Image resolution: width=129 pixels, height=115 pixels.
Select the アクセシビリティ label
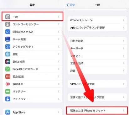click(x=23, y=47)
